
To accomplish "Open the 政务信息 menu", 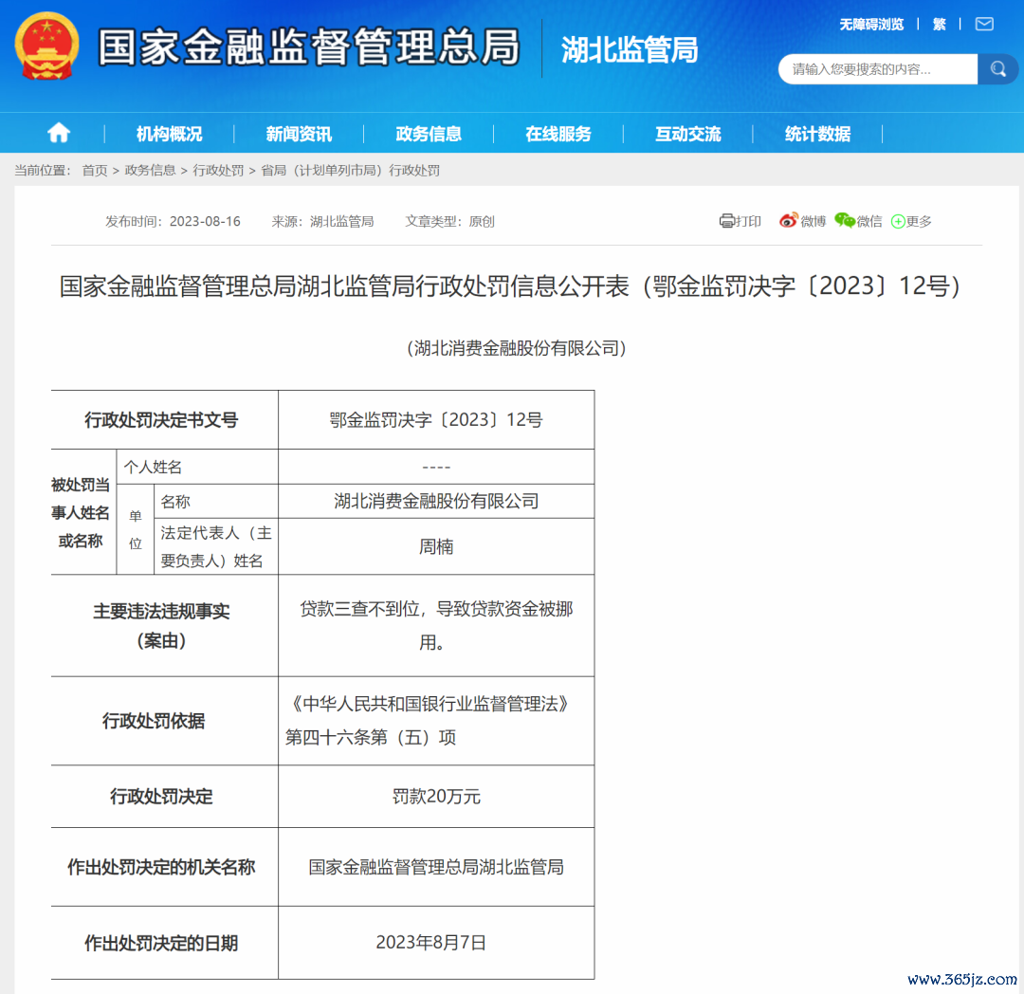I will pos(429,134).
